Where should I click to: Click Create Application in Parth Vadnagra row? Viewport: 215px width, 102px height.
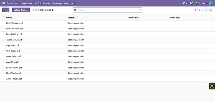click(x=76, y=23)
